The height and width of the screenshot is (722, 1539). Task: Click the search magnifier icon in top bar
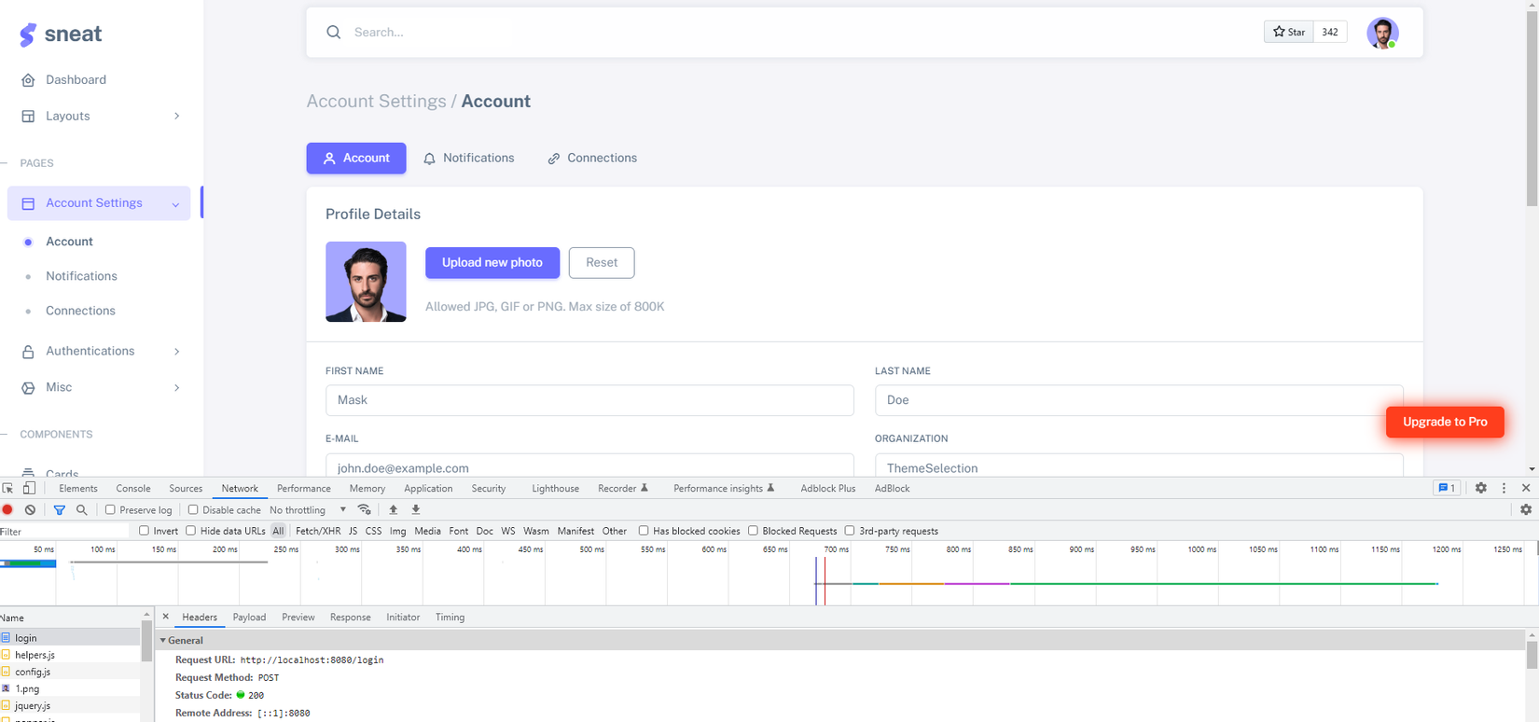(x=333, y=33)
